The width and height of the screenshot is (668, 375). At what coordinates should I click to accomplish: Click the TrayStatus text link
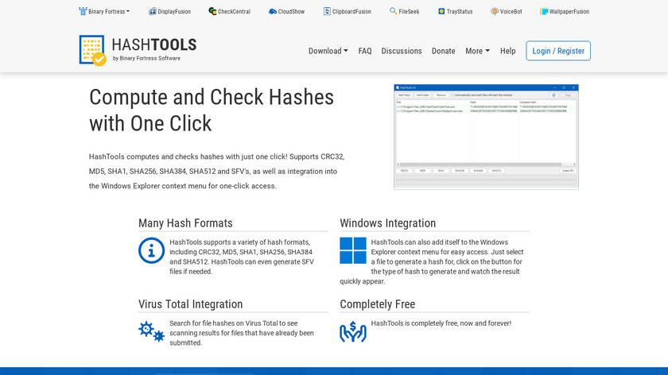coord(460,11)
